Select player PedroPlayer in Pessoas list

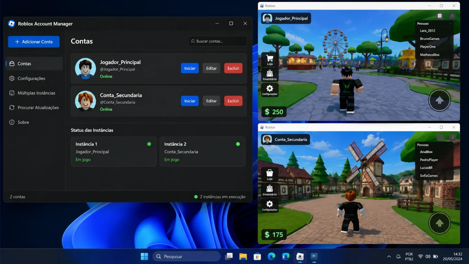pyautogui.click(x=429, y=159)
